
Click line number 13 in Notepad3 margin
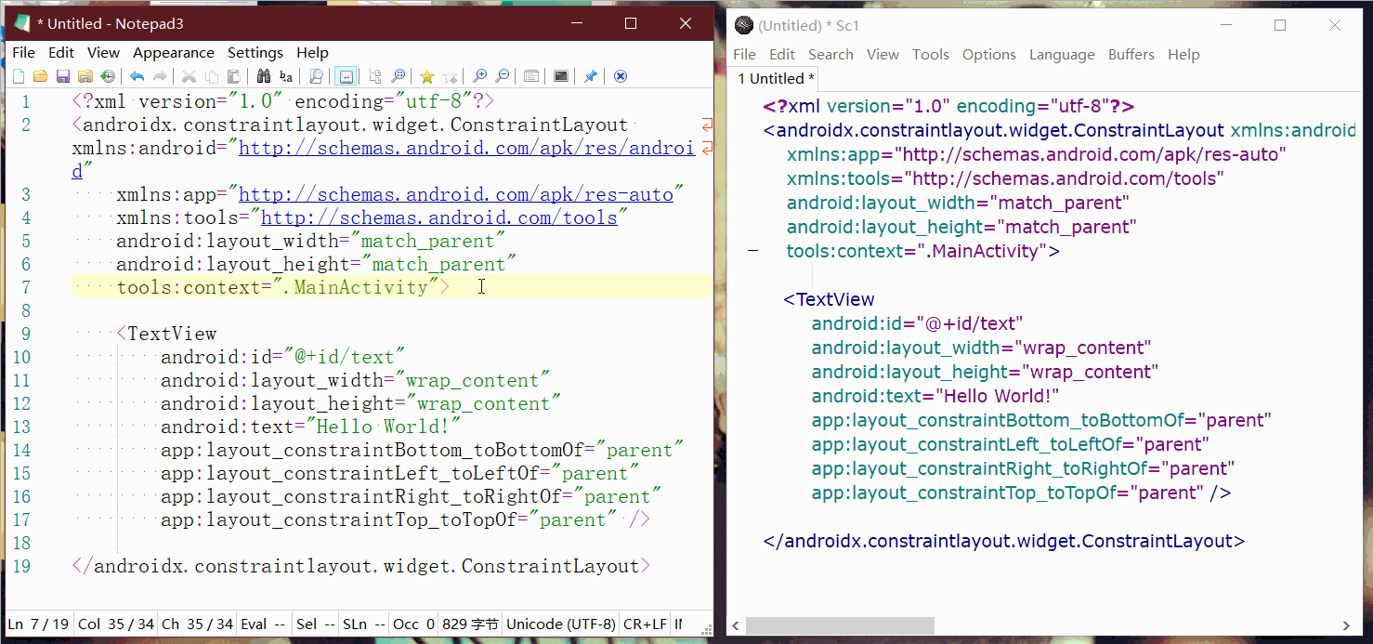(21, 427)
